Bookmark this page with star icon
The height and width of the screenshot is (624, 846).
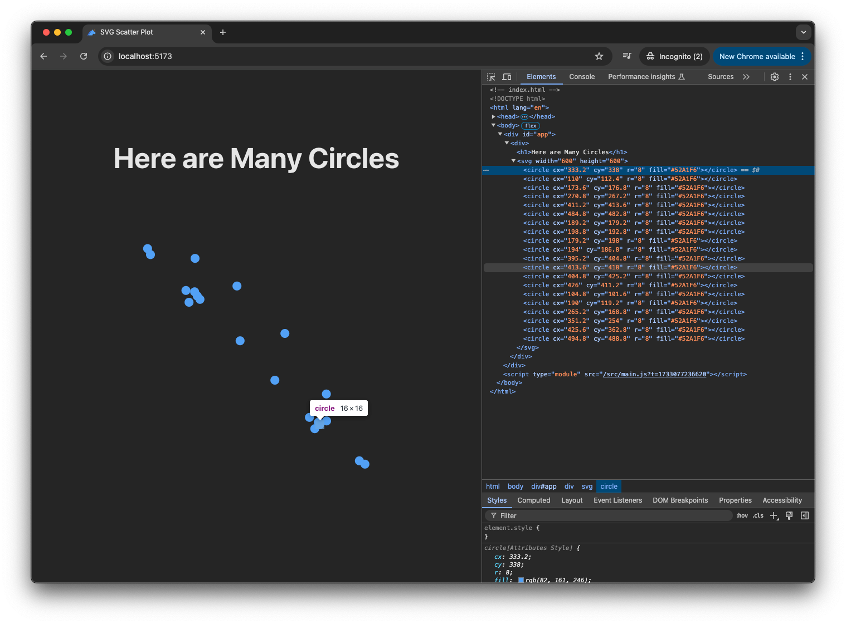click(599, 56)
